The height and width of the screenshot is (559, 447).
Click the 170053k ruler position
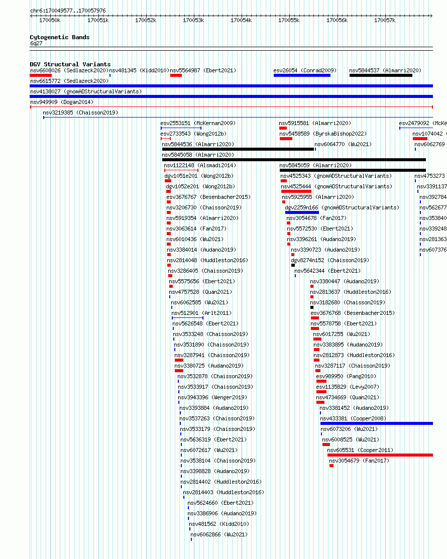pyautogui.click(x=193, y=20)
